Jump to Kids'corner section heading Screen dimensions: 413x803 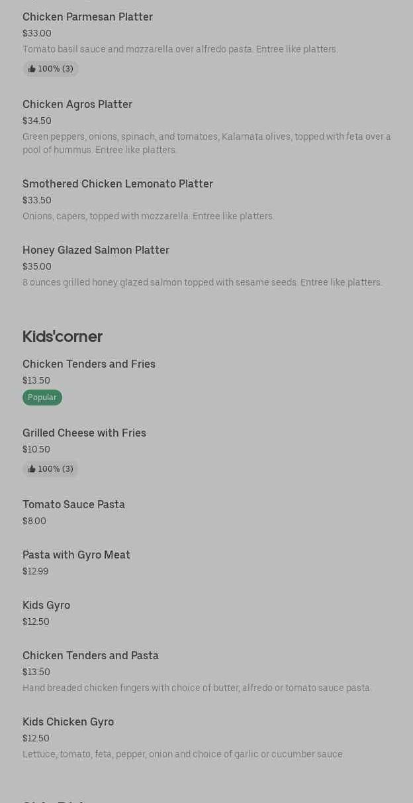62,337
